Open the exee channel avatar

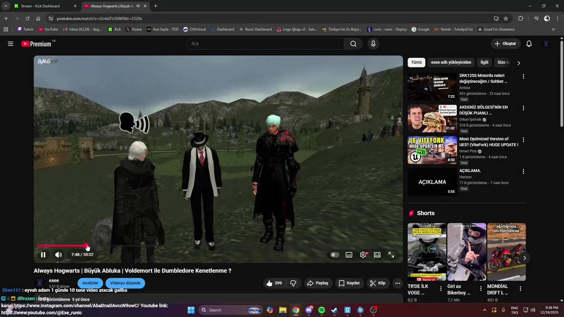pyautogui.click(x=40, y=283)
